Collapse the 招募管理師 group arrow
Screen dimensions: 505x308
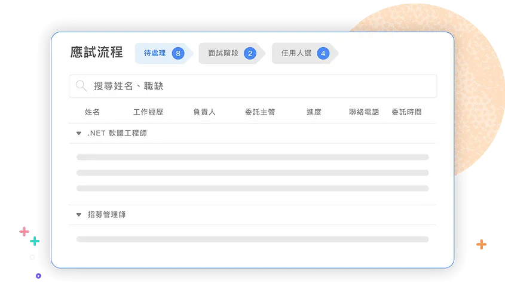78,214
